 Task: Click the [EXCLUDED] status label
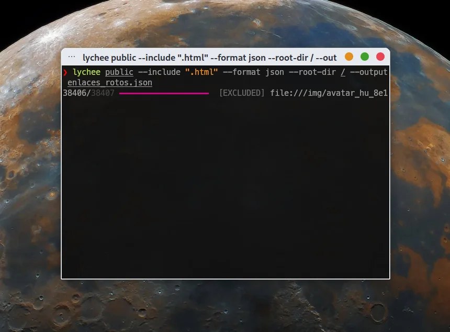tap(242, 93)
